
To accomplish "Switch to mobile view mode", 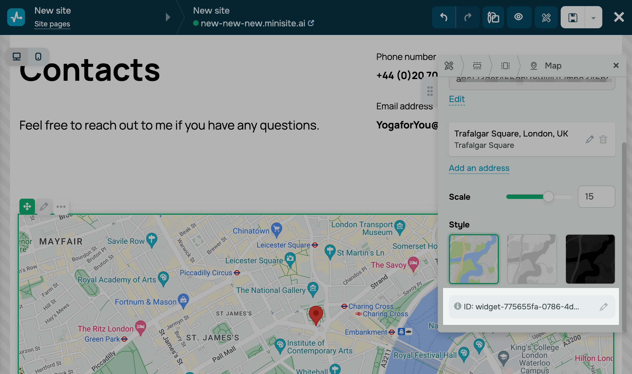I will tap(38, 57).
